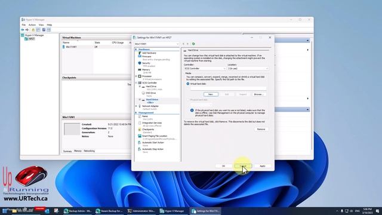This screenshot has height=215, width=382.
Task: Open the Help menu in Hyper-V Manager
Action: [x=50, y=25]
